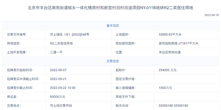
Task: Select 建筑控制规模 ≤71917平方米 value
Action: pos(179,43)
